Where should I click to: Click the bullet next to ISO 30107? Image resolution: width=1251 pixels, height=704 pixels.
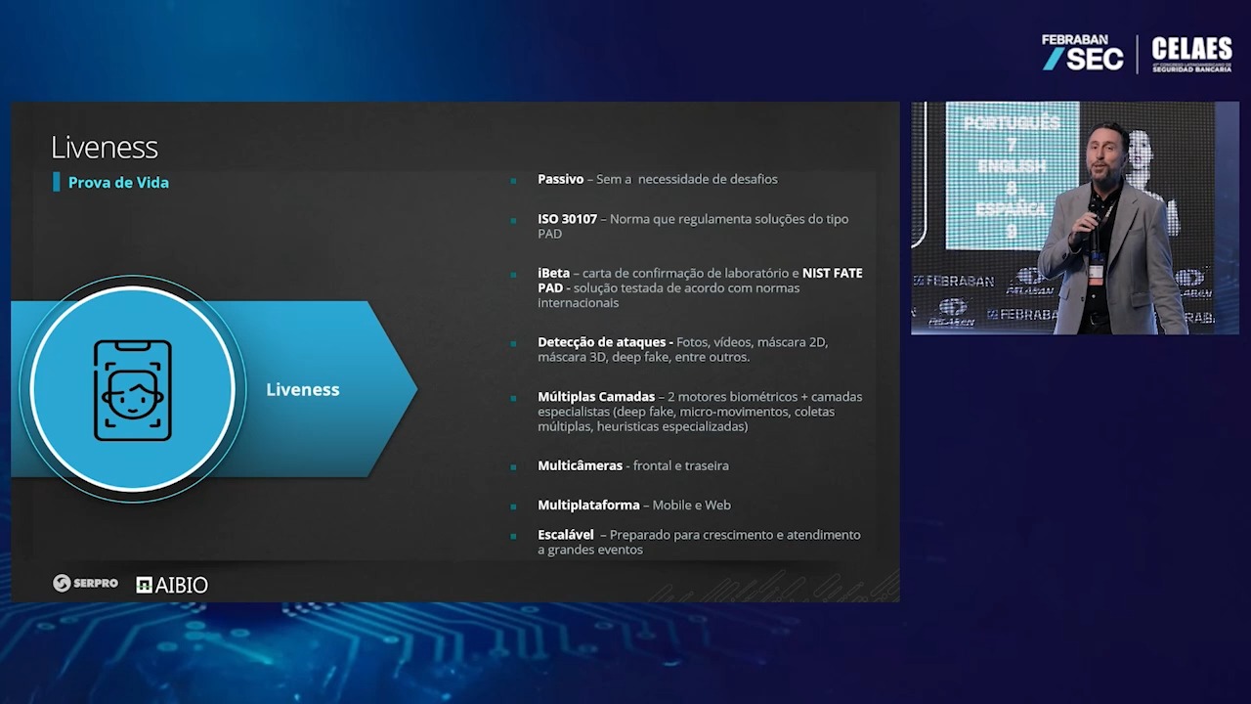coord(514,220)
